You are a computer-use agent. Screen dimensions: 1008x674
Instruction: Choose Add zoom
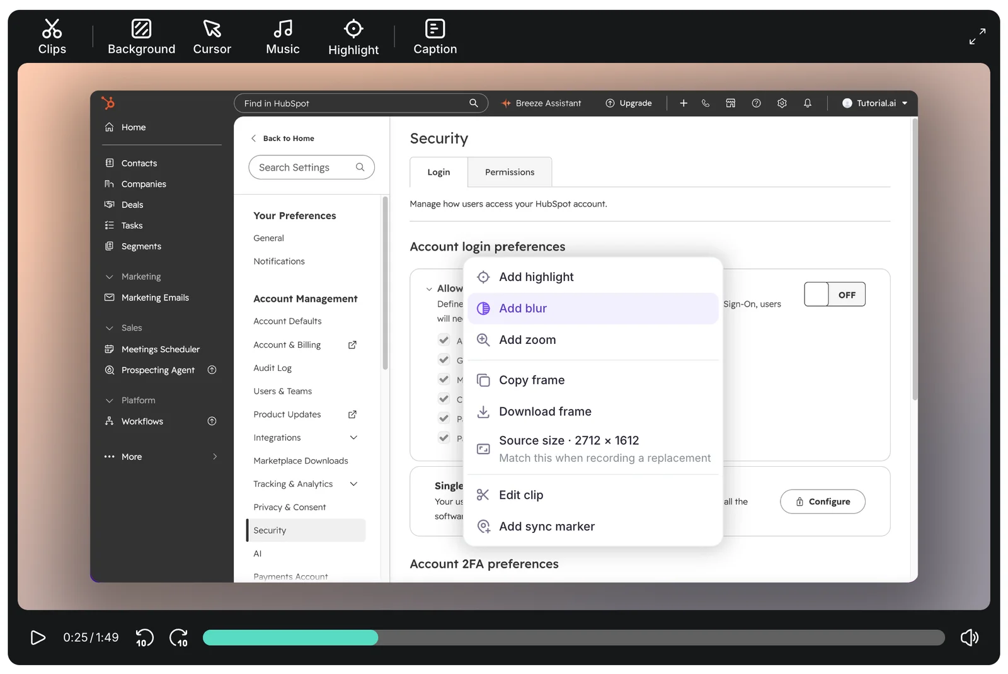point(592,340)
